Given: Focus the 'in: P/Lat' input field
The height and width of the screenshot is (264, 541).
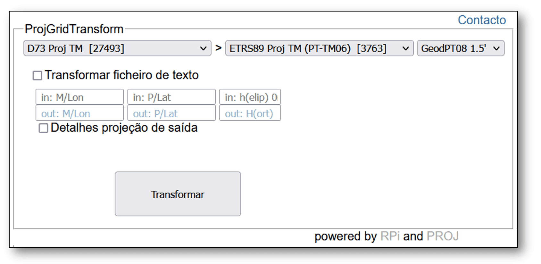Looking at the screenshot, I should pyautogui.click(x=171, y=97).
